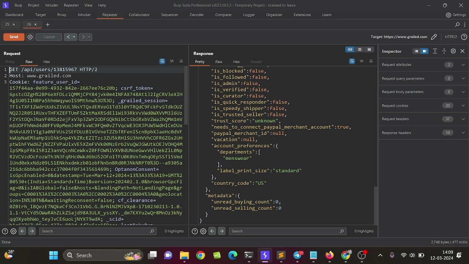Click the Cancel button
469x264 pixels.
(49, 37)
